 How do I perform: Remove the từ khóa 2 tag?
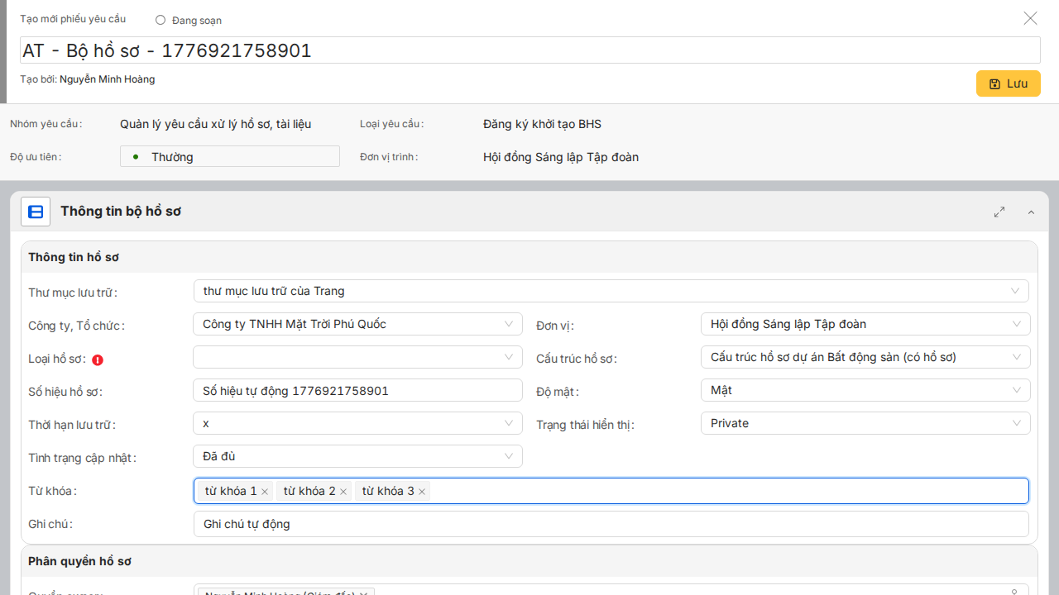pos(343,492)
